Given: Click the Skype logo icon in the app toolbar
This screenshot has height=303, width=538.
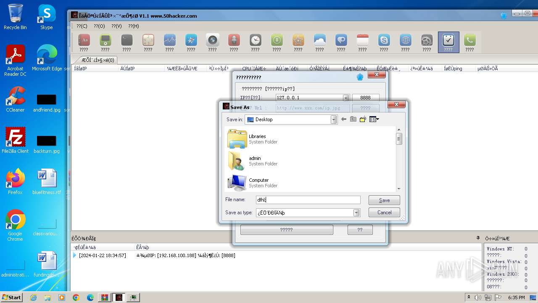Looking at the screenshot, I should 384,40.
